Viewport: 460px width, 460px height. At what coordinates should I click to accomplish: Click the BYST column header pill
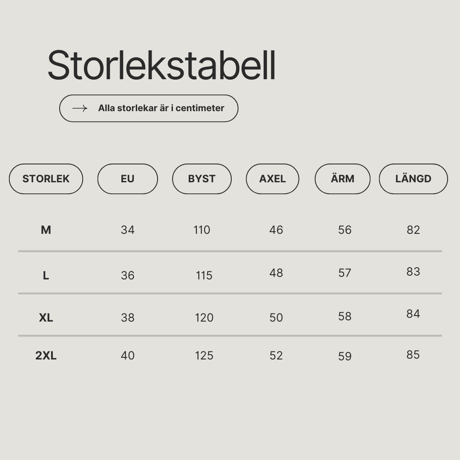point(202,179)
